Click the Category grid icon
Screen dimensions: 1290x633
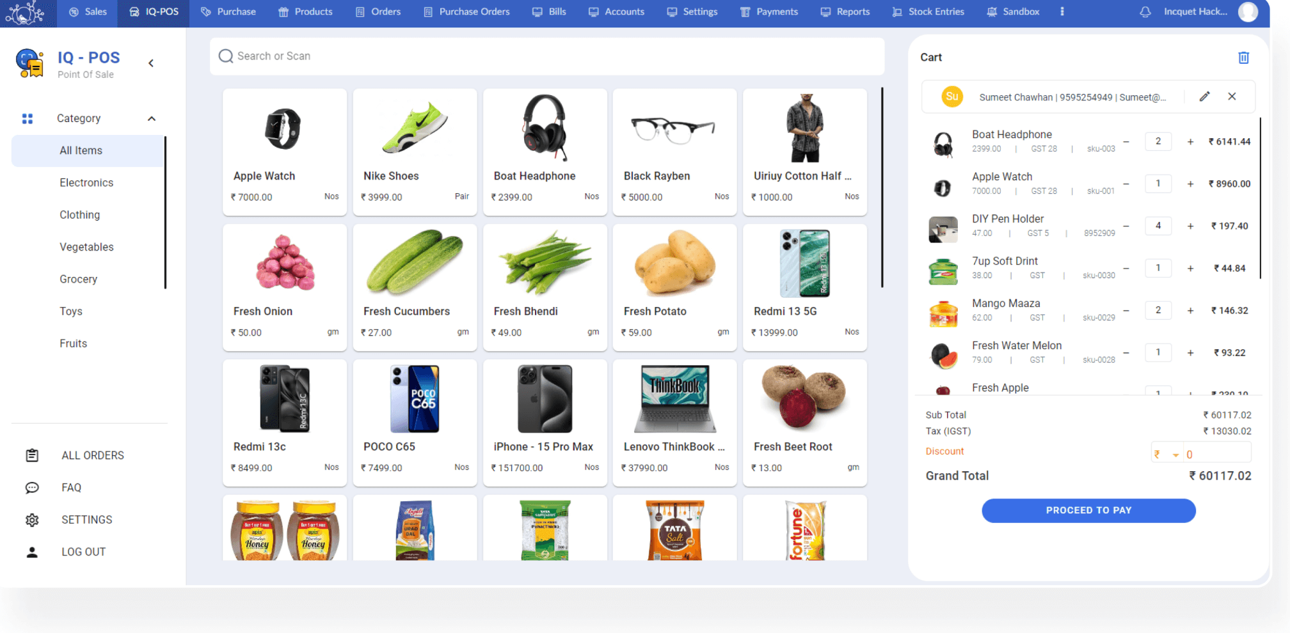(x=27, y=118)
